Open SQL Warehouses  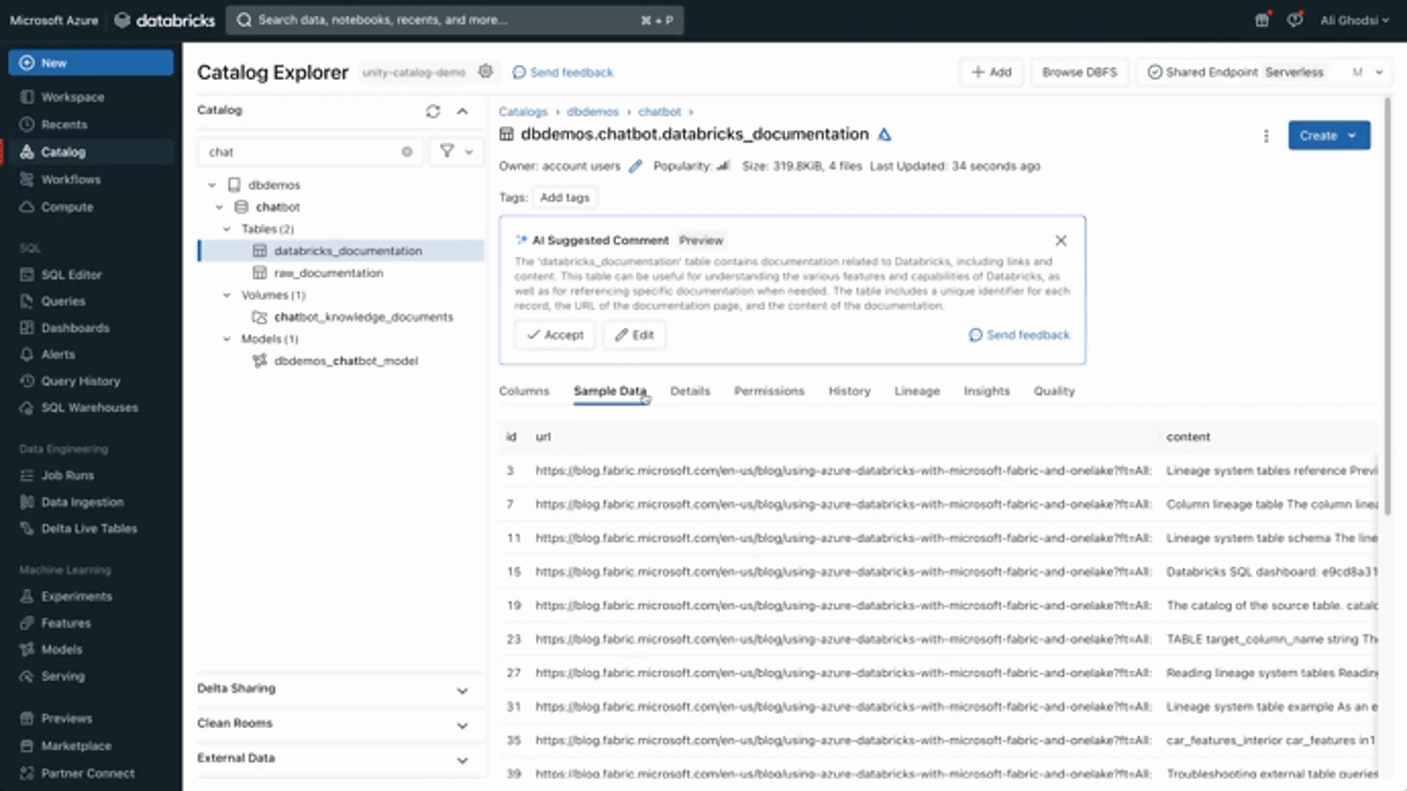(91, 407)
